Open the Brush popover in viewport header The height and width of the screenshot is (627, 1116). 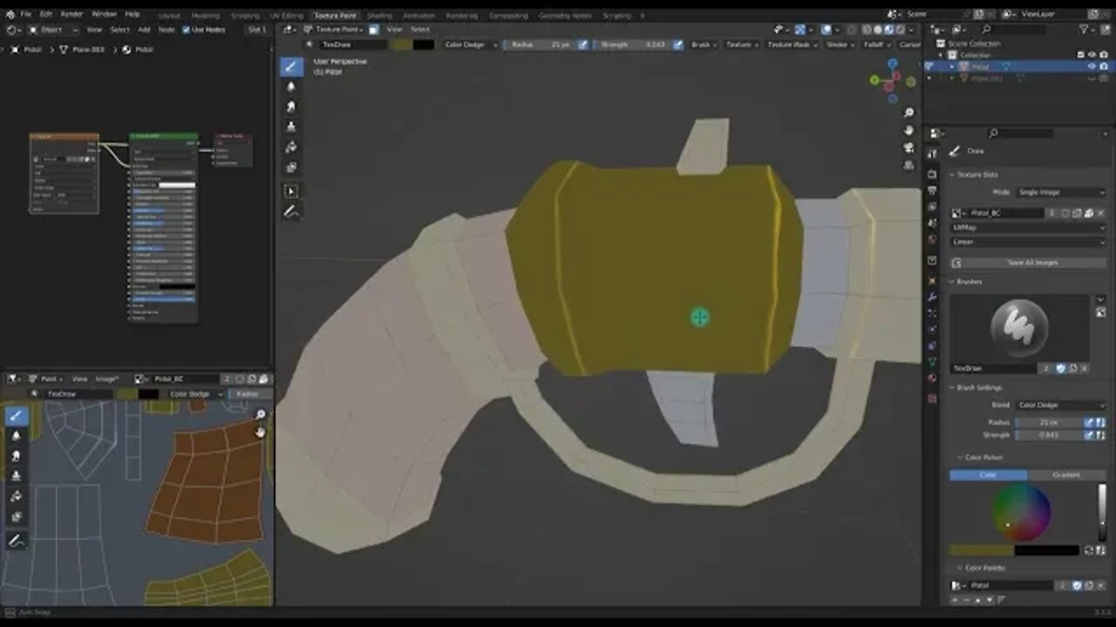pos(704,44)
